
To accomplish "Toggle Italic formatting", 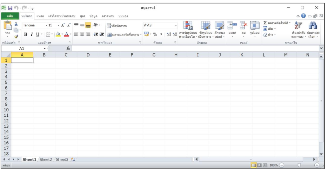I will [x=32, y=34].
